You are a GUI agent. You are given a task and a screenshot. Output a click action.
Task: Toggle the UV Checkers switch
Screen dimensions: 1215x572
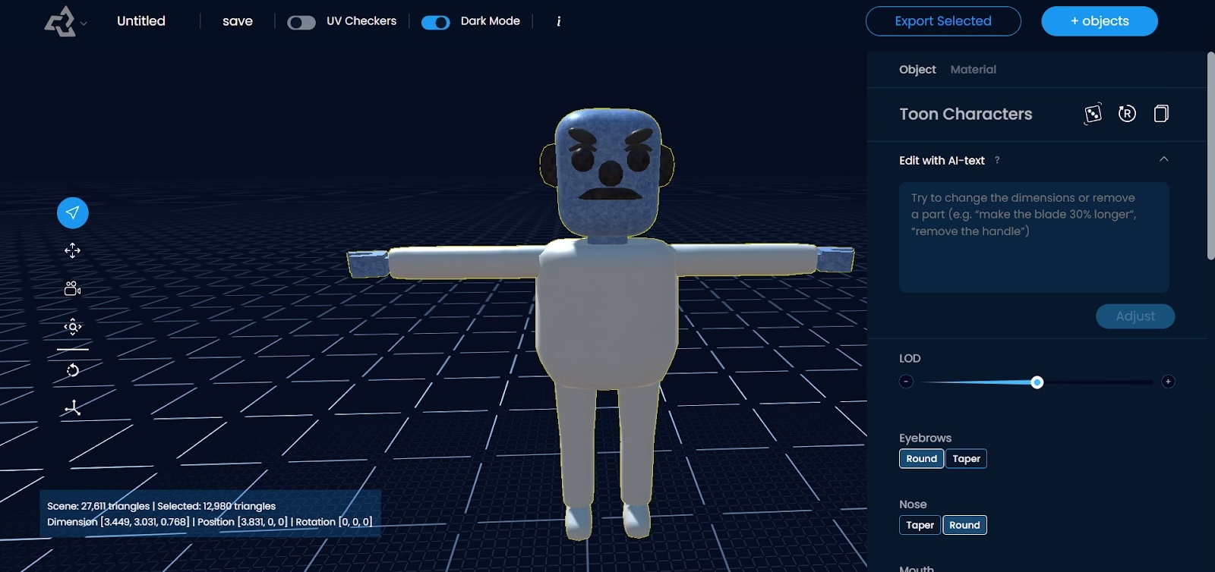[301, 22]
